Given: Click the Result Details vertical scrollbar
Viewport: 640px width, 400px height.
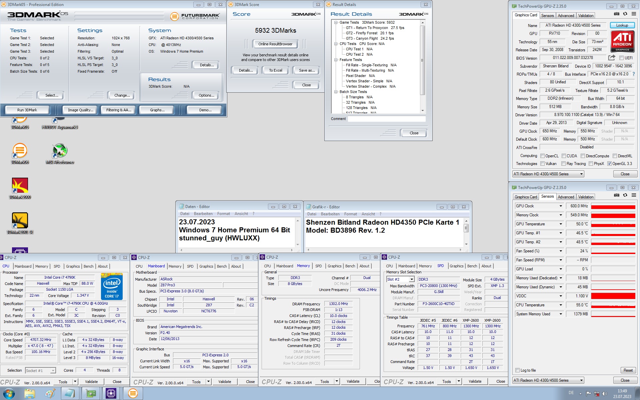Looking at the screenshot, I should pyautogui.click(x=423, y=67).
